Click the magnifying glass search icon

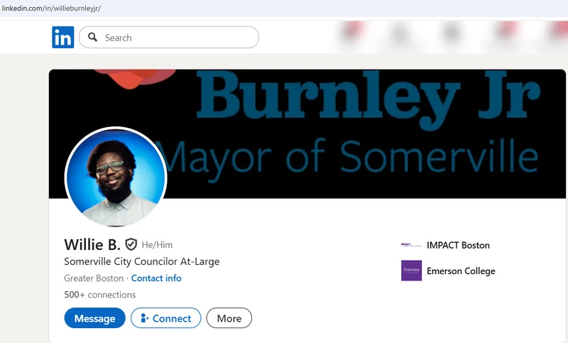[x=93, y=37]
